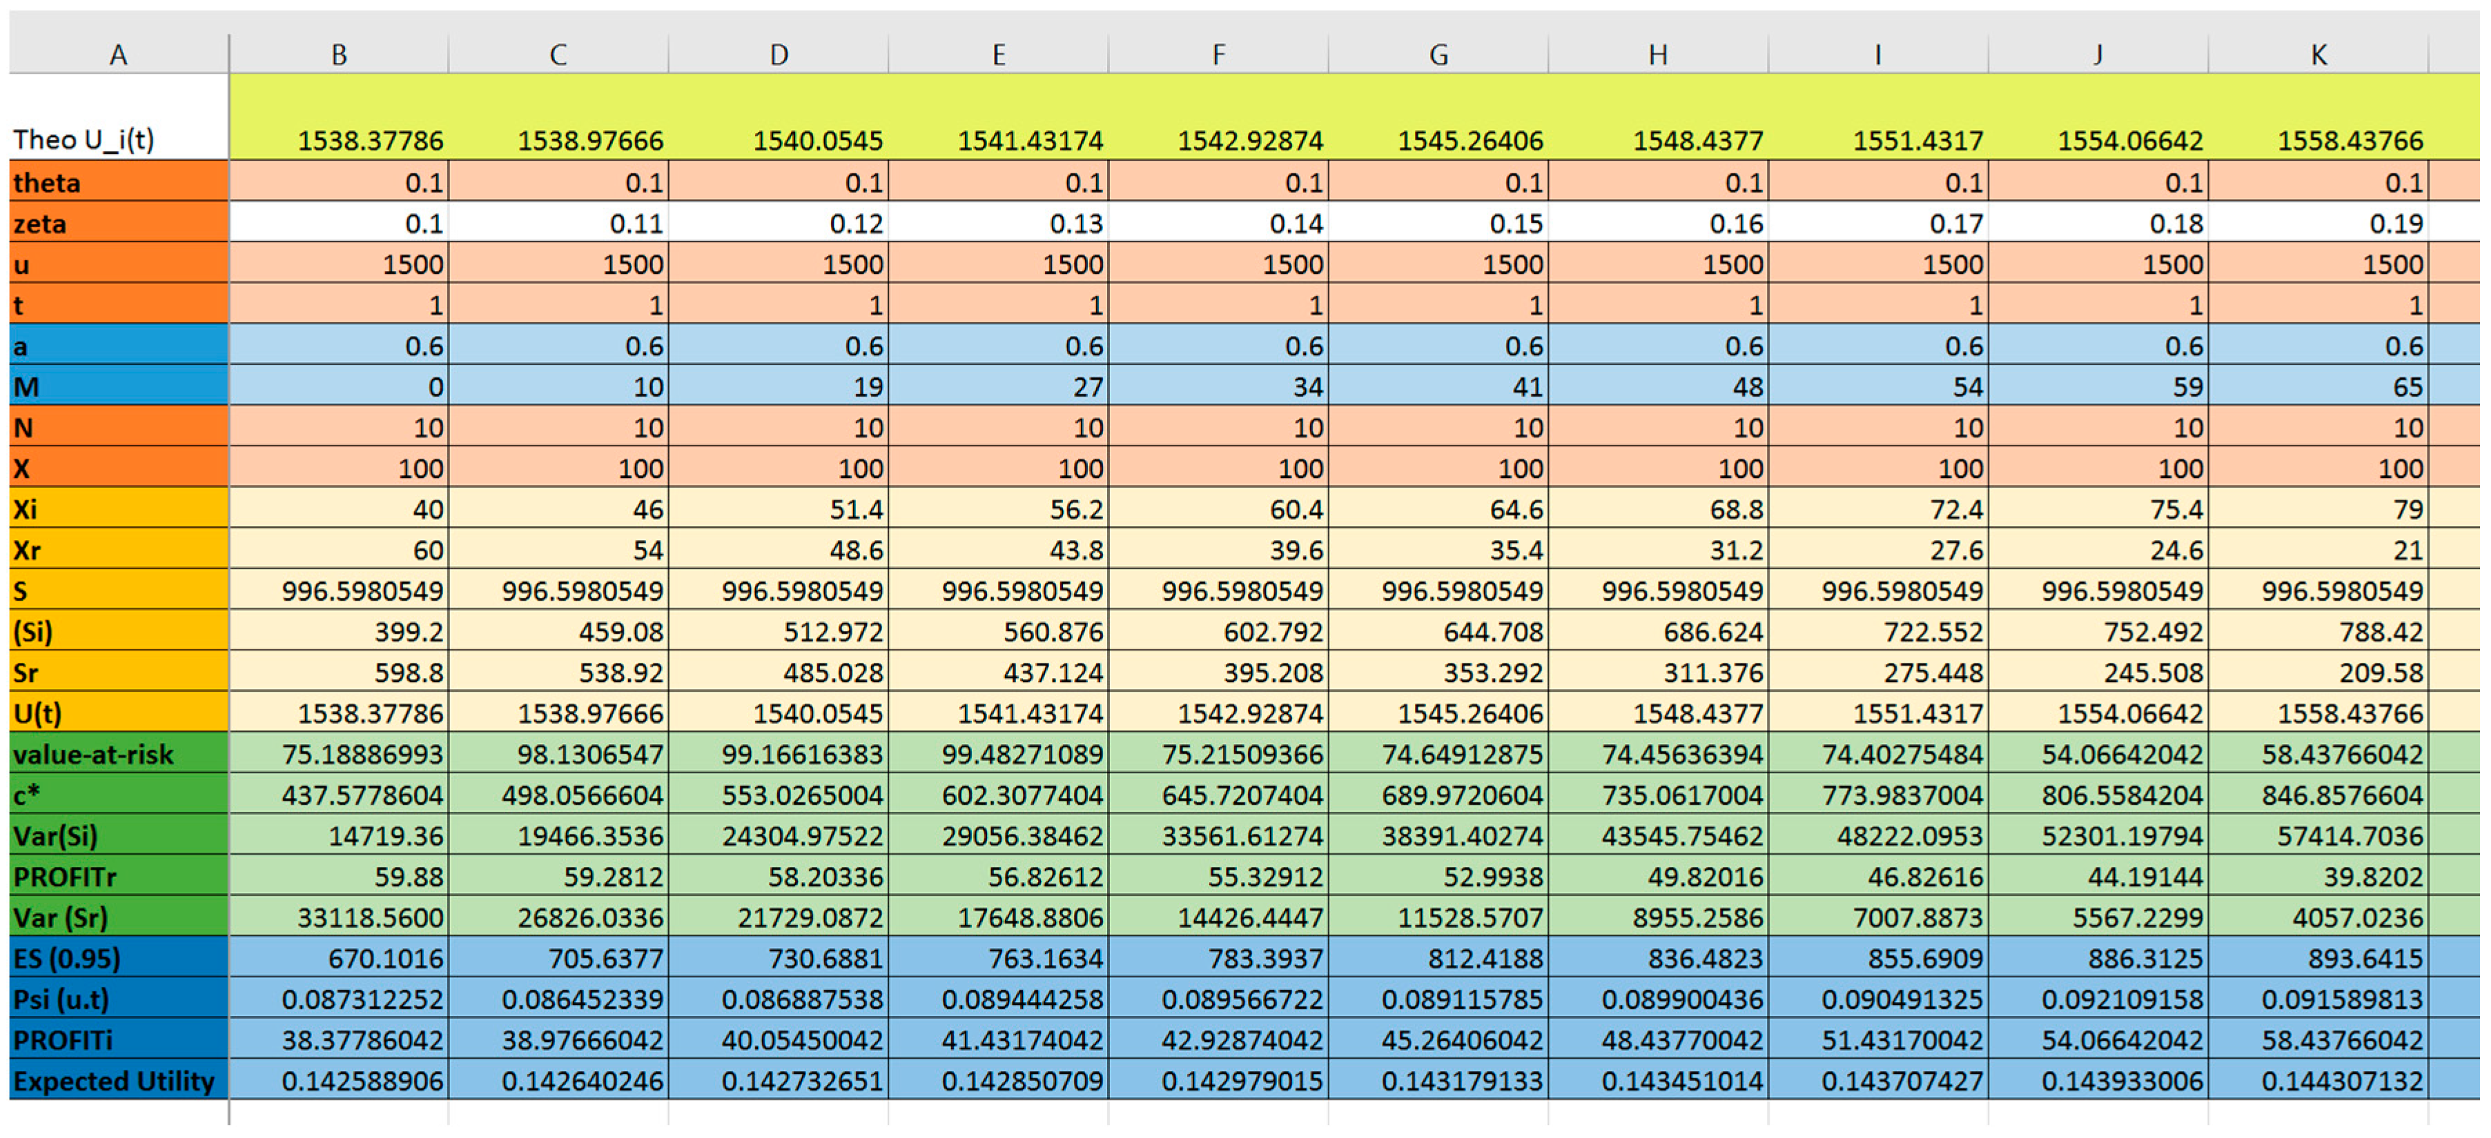
Task: Select column K header
Action: 2318,54
